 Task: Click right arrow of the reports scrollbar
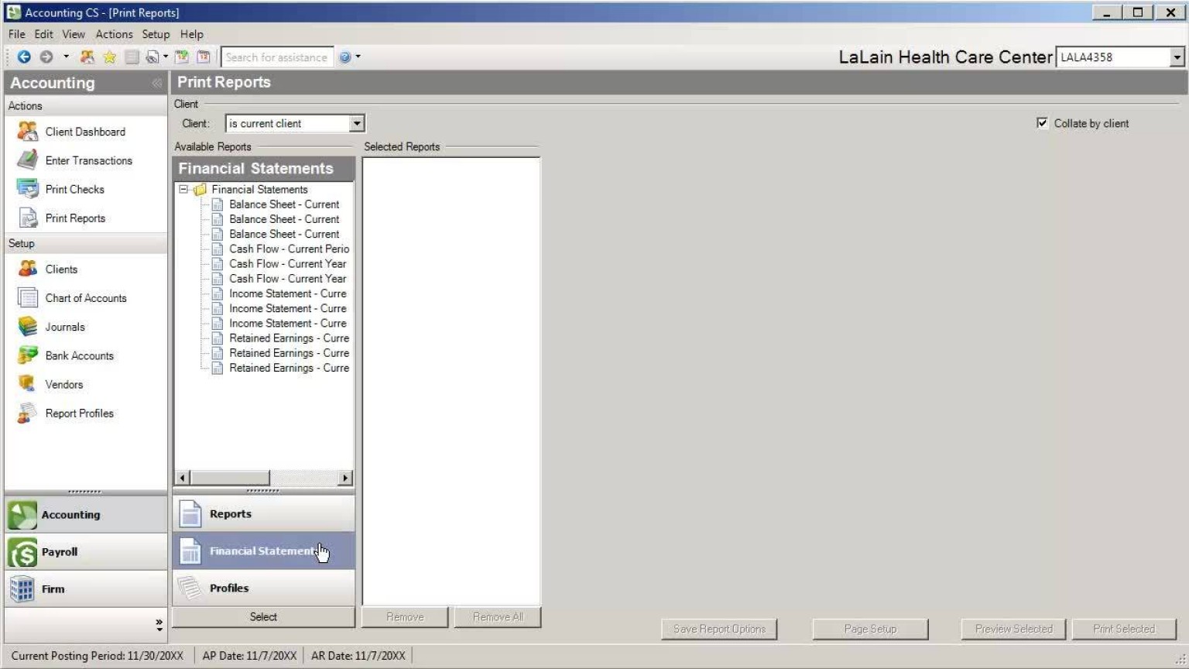(x=345, y=478)
